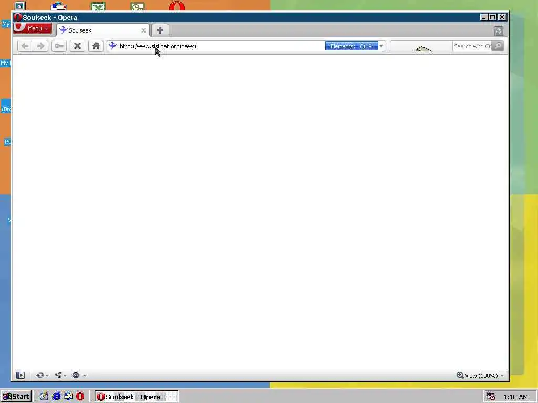Go back to previous page
Viewport: 538px width, 403px height.
click(25, 46)
